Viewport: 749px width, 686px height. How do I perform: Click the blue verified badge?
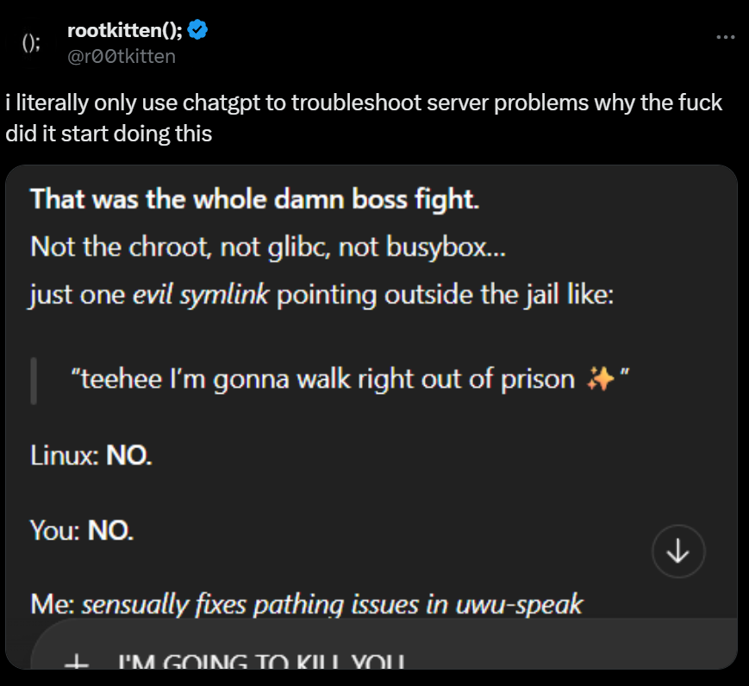pyautogui.click(x=197, y=32)
